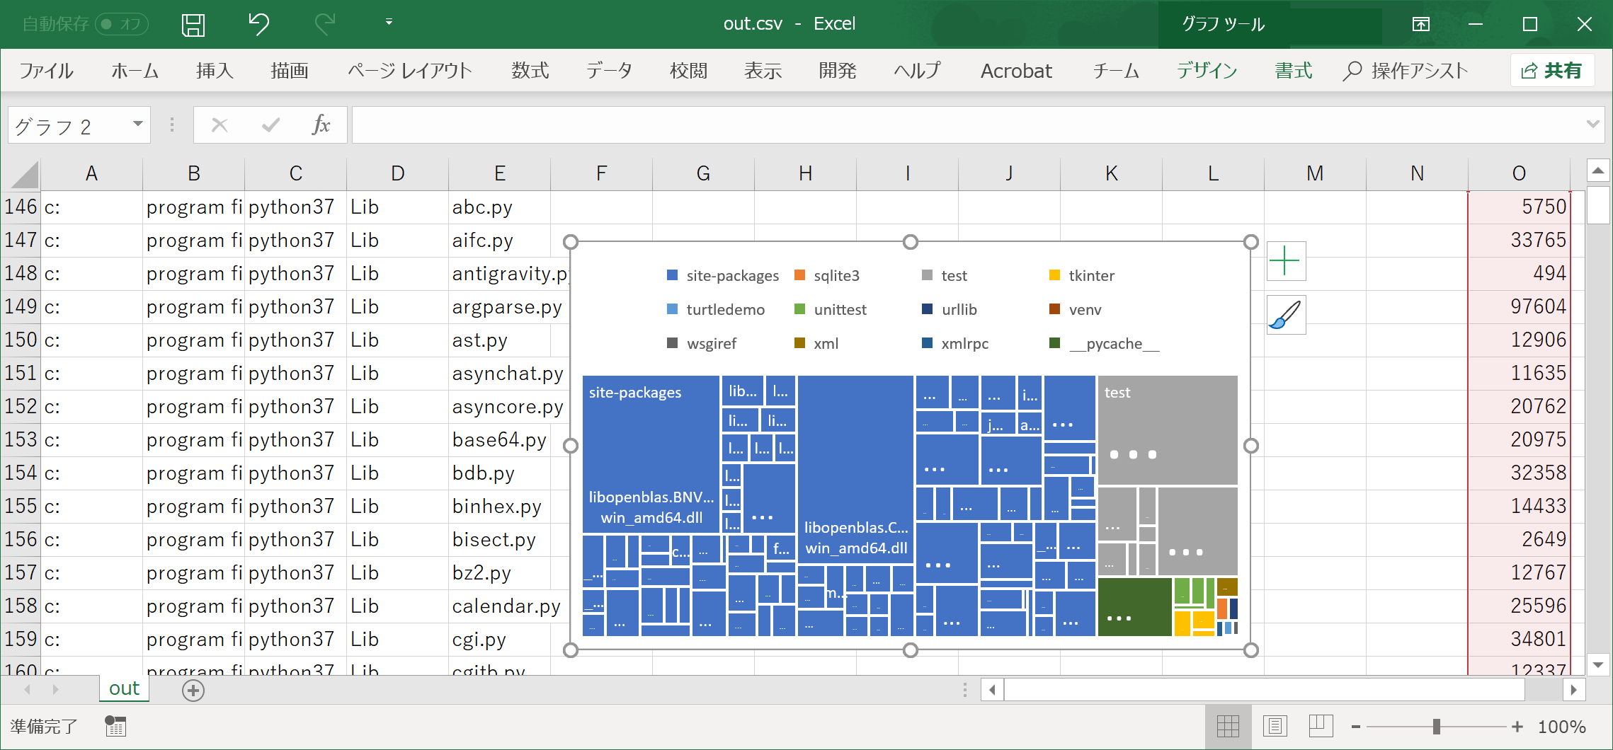Click the tkinter legend entry
This screenshot has height=750, width=1613.
click(x=1082, y=276)
